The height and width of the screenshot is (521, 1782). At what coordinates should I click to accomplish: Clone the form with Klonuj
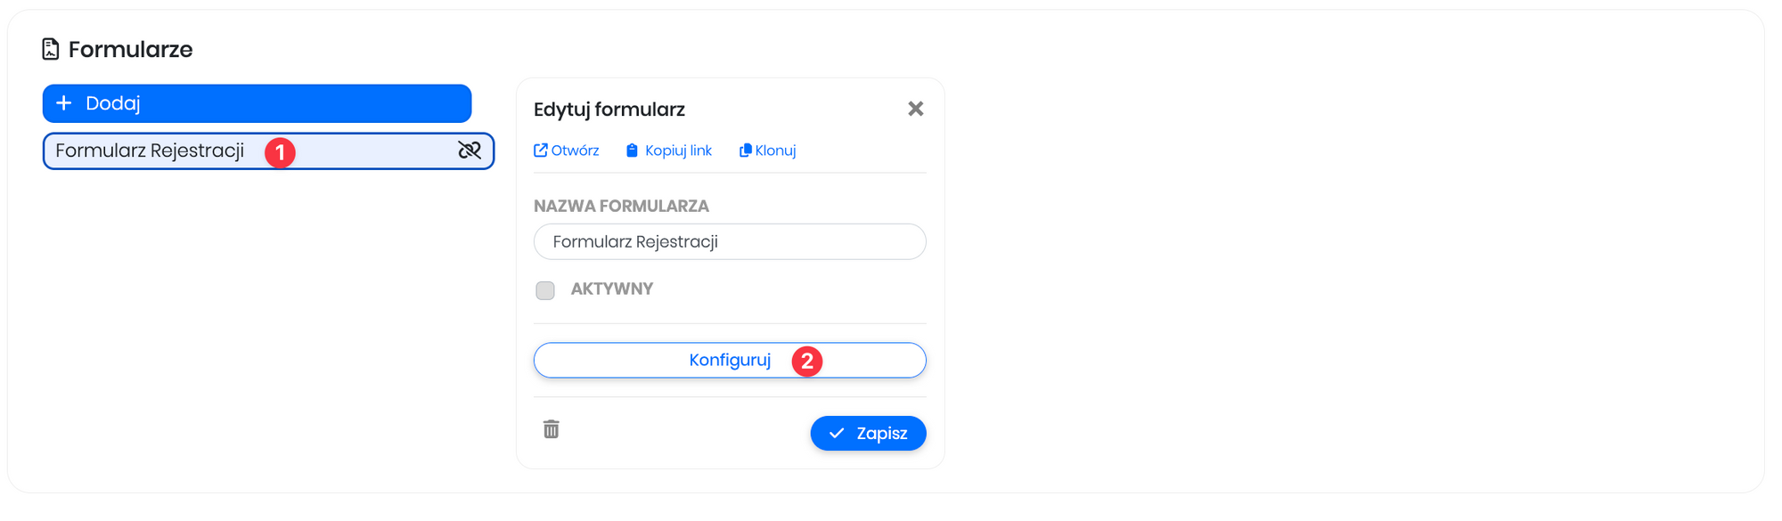775,151
